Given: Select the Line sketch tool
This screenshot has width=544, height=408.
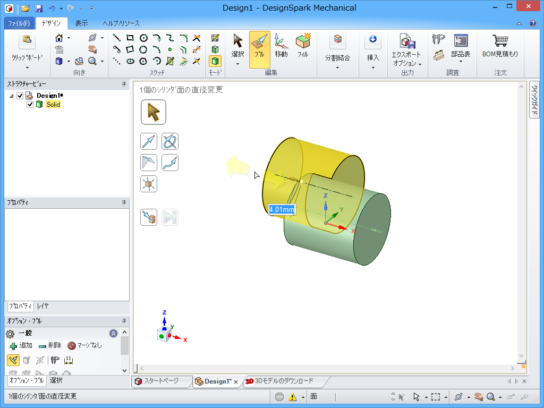Looking at the screenshot, I should (x=116, y=38).
